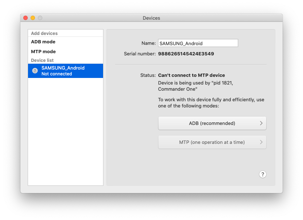Click the "Device is being used by" message
Screen dimensions: 303x220
coord(196,86)
